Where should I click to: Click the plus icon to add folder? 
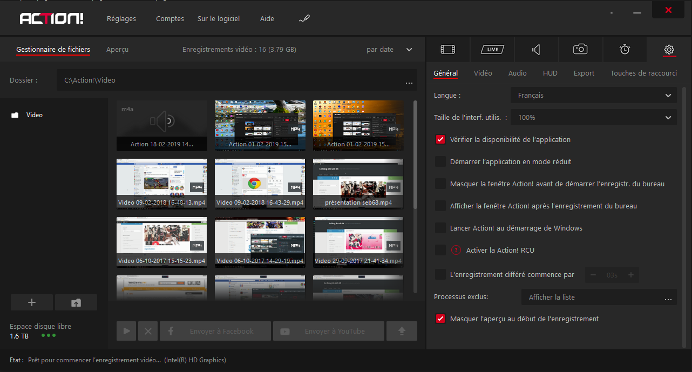click(x=32, y=302)
